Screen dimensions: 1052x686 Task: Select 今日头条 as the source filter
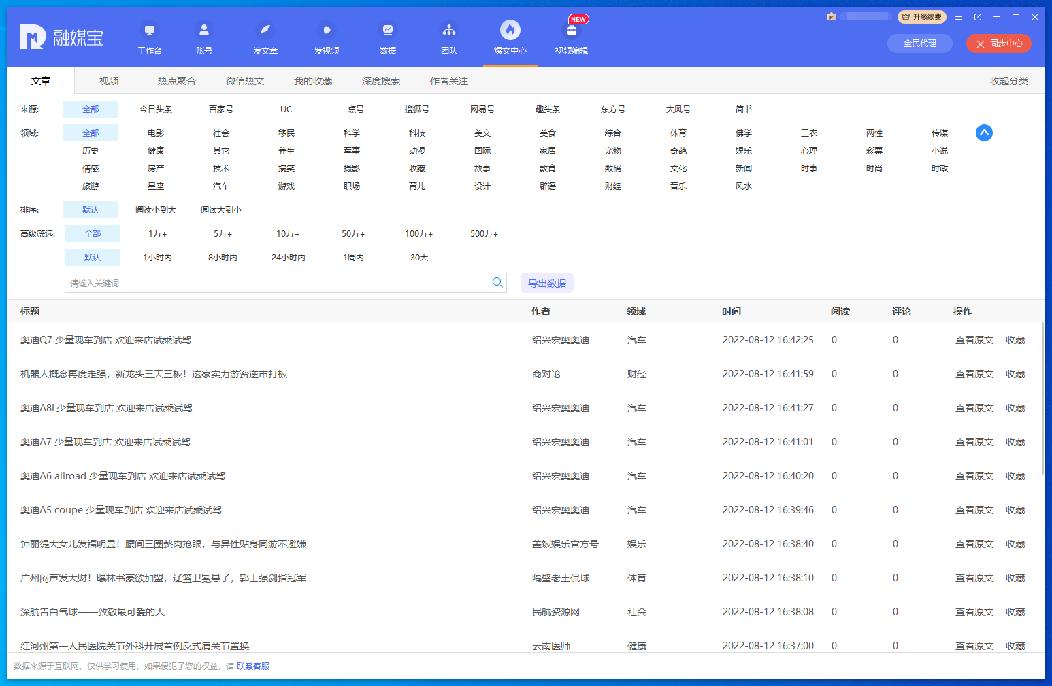pos(156,109)
